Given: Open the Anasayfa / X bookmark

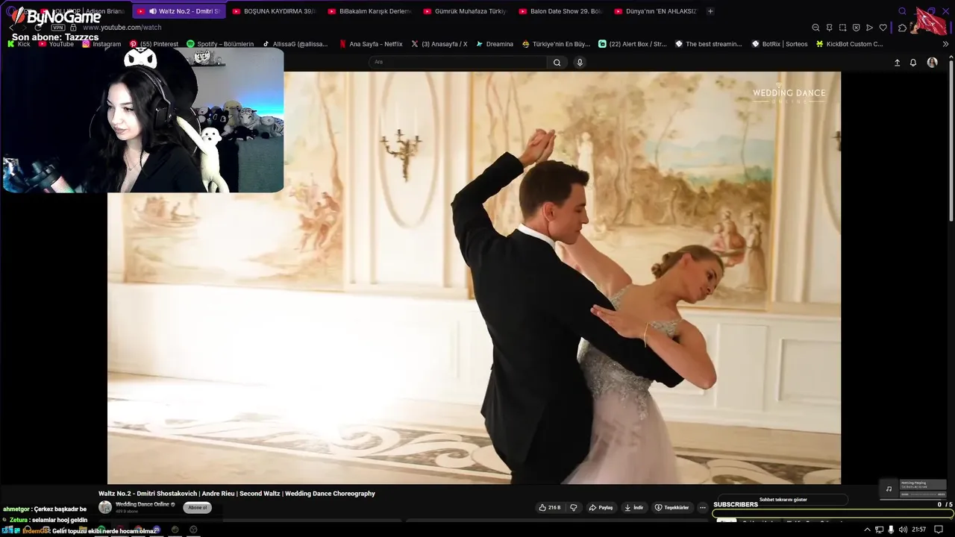Looking at the screenshot, I should tap(439, 44).
